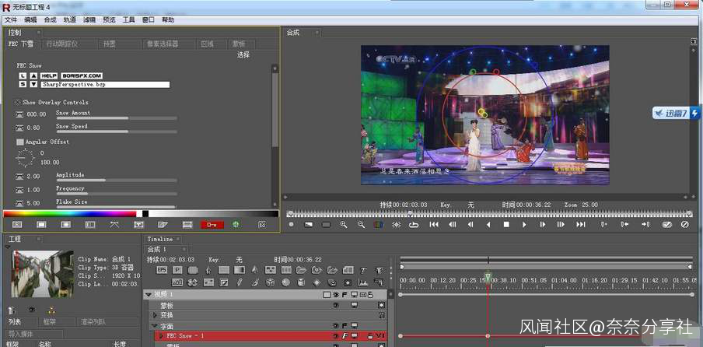This screenshot has width=703, height=347.
Task: Enable the Angular Offset checkbox
Action: point(20,142)
